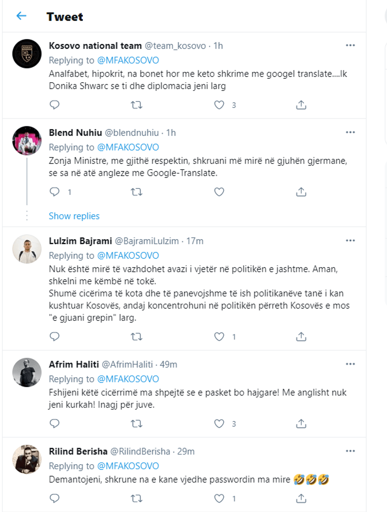Expand Show replies under Blend Nuhiu
The width and height of the screenshot is (387, 512).
point(74,216)
